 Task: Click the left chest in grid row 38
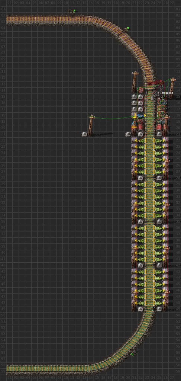(x=134, y=240)
